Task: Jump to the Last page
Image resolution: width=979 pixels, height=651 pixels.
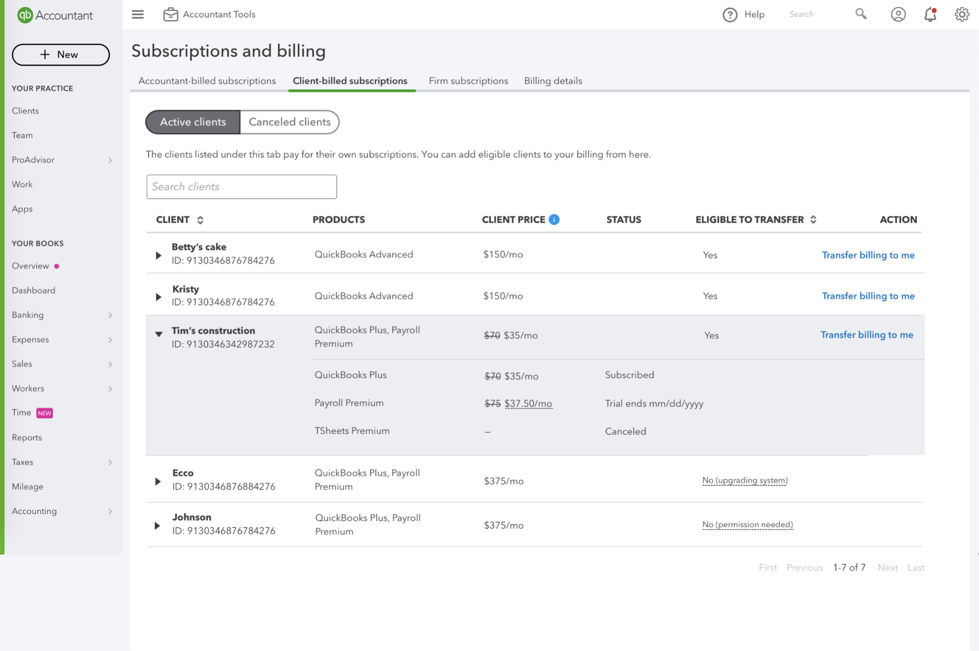Action: (916, 568)
